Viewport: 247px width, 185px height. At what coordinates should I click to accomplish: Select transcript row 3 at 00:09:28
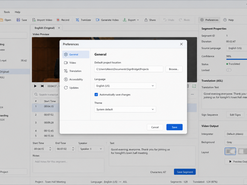[46, 122]
